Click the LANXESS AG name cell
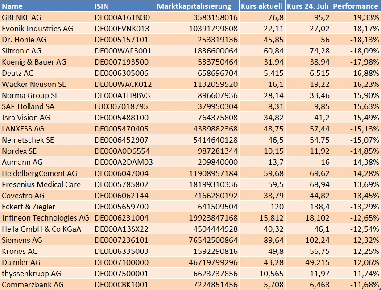 [23, 129]
